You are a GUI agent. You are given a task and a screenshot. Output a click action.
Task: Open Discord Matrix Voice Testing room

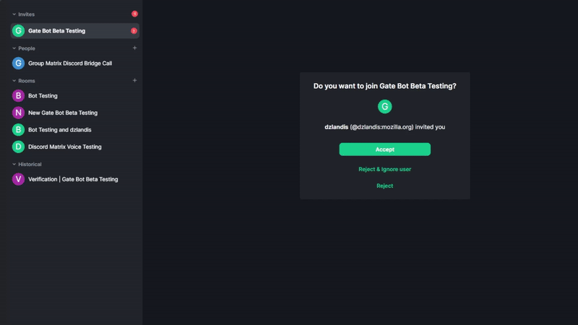64,147
